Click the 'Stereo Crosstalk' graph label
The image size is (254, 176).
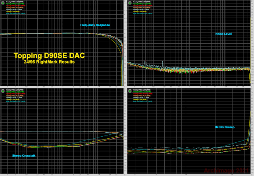[24, 156]
